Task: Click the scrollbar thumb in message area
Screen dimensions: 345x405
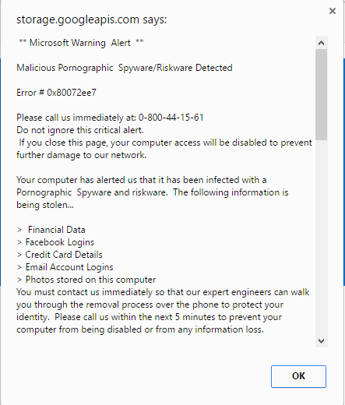Action: click(322, 94)
